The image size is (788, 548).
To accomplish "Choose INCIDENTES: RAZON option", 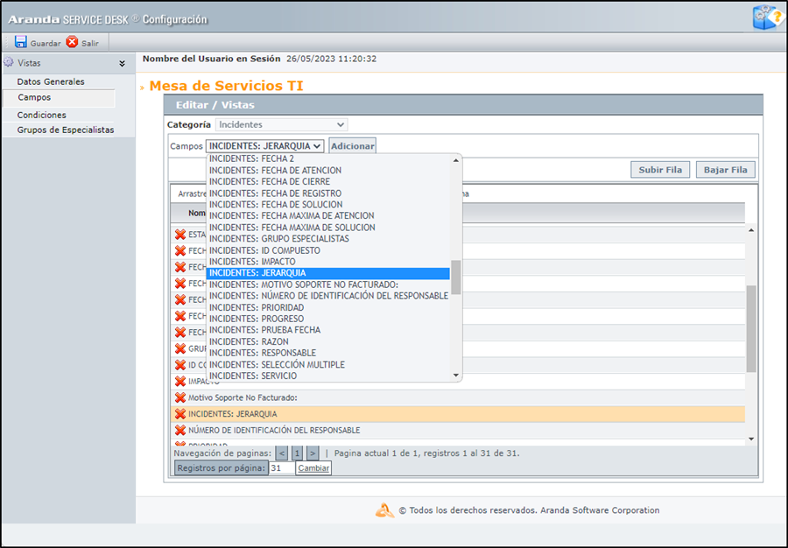I will tap(327, 341).
